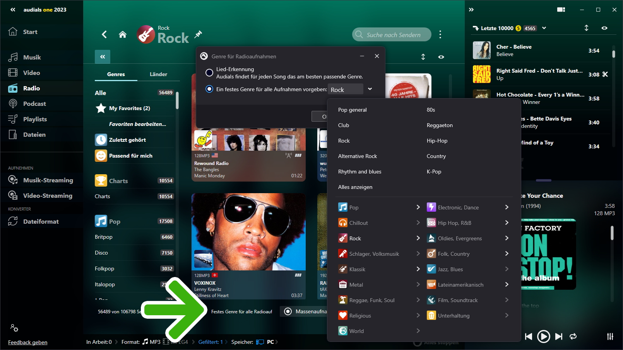The image size is (623, 350).
Task: Play the current track
Action: [543, 336]
